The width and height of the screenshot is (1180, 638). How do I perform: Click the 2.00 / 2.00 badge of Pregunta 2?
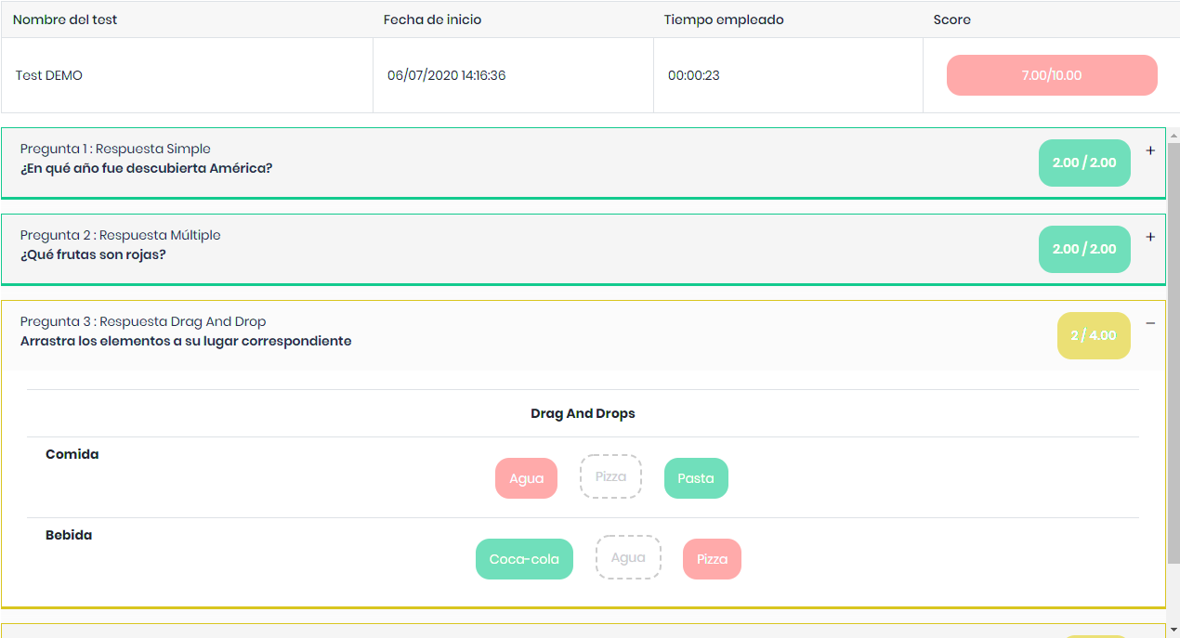coord(1084,249)
